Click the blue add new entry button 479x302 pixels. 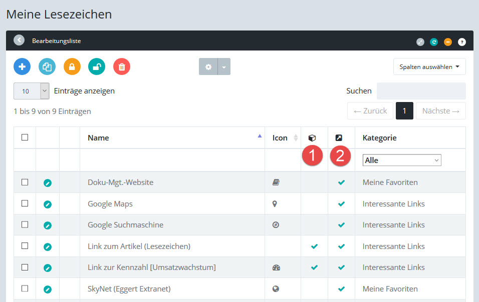22,66
